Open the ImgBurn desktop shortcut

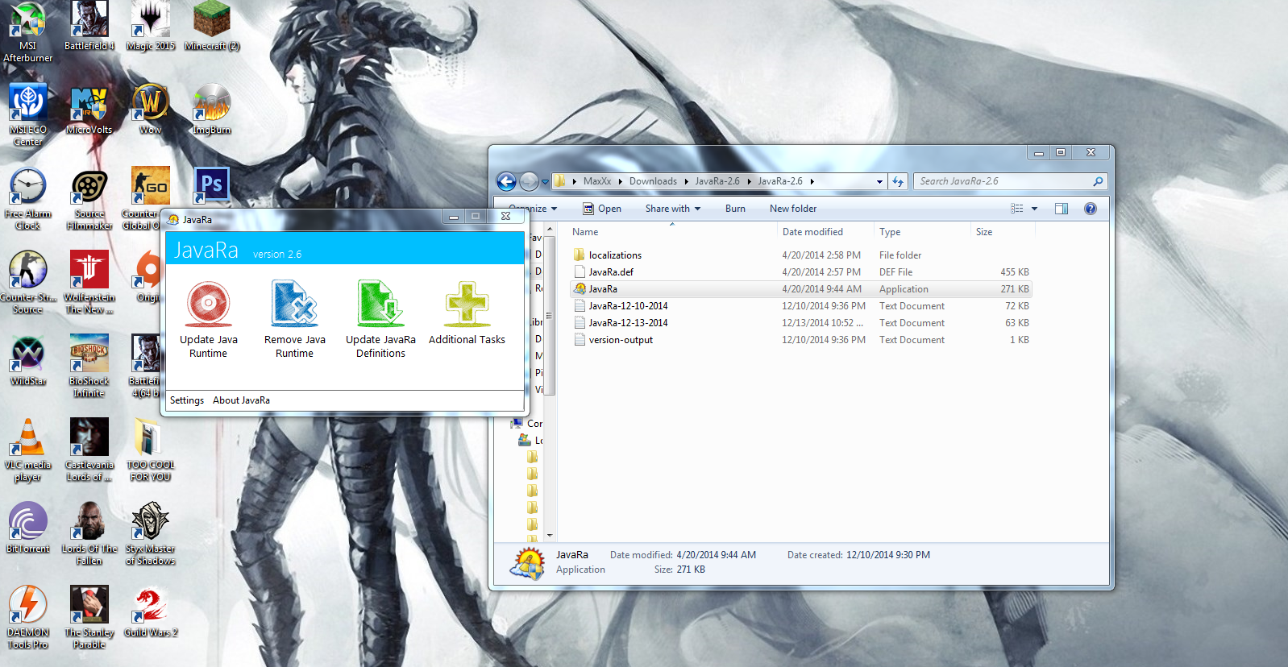[x=212, y=109]
